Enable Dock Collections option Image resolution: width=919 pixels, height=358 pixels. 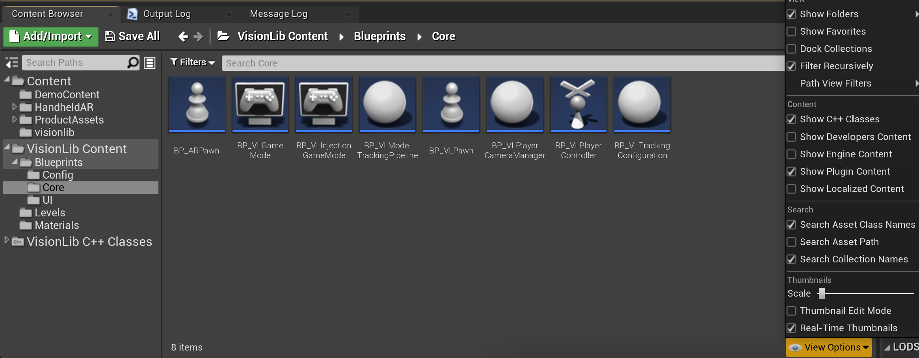791,49
